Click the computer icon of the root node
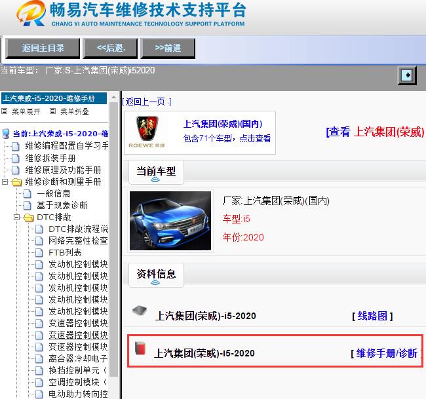 click(6, 134)
